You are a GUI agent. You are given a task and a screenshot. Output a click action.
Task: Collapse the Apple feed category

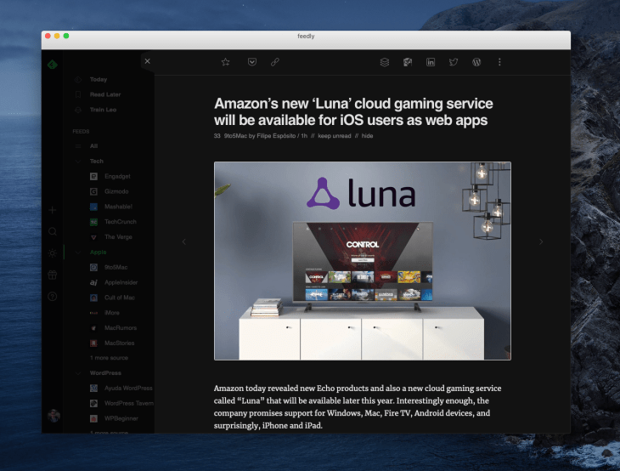79,253
